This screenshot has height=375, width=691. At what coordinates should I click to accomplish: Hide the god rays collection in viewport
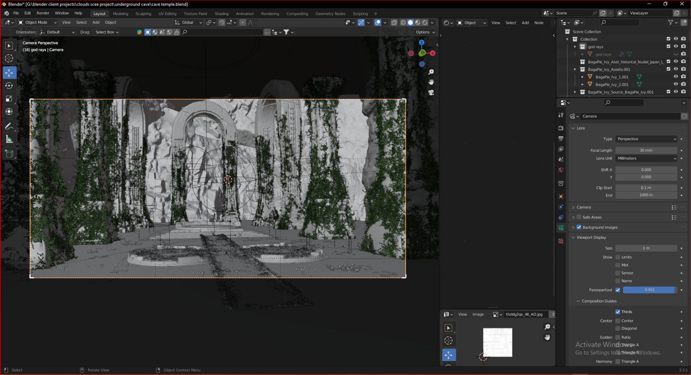[x=676, y=46]
